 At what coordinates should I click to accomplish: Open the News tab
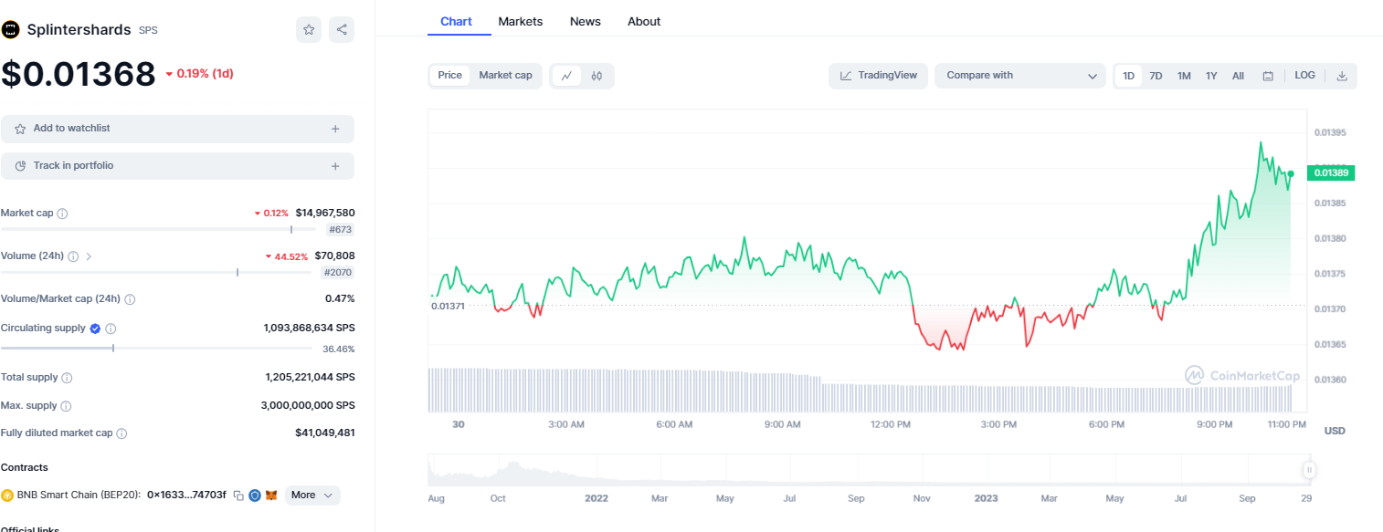click(585, 21)
